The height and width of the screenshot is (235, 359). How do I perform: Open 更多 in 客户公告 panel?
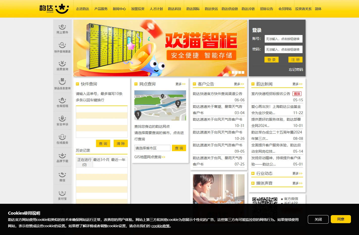(239, 84)
